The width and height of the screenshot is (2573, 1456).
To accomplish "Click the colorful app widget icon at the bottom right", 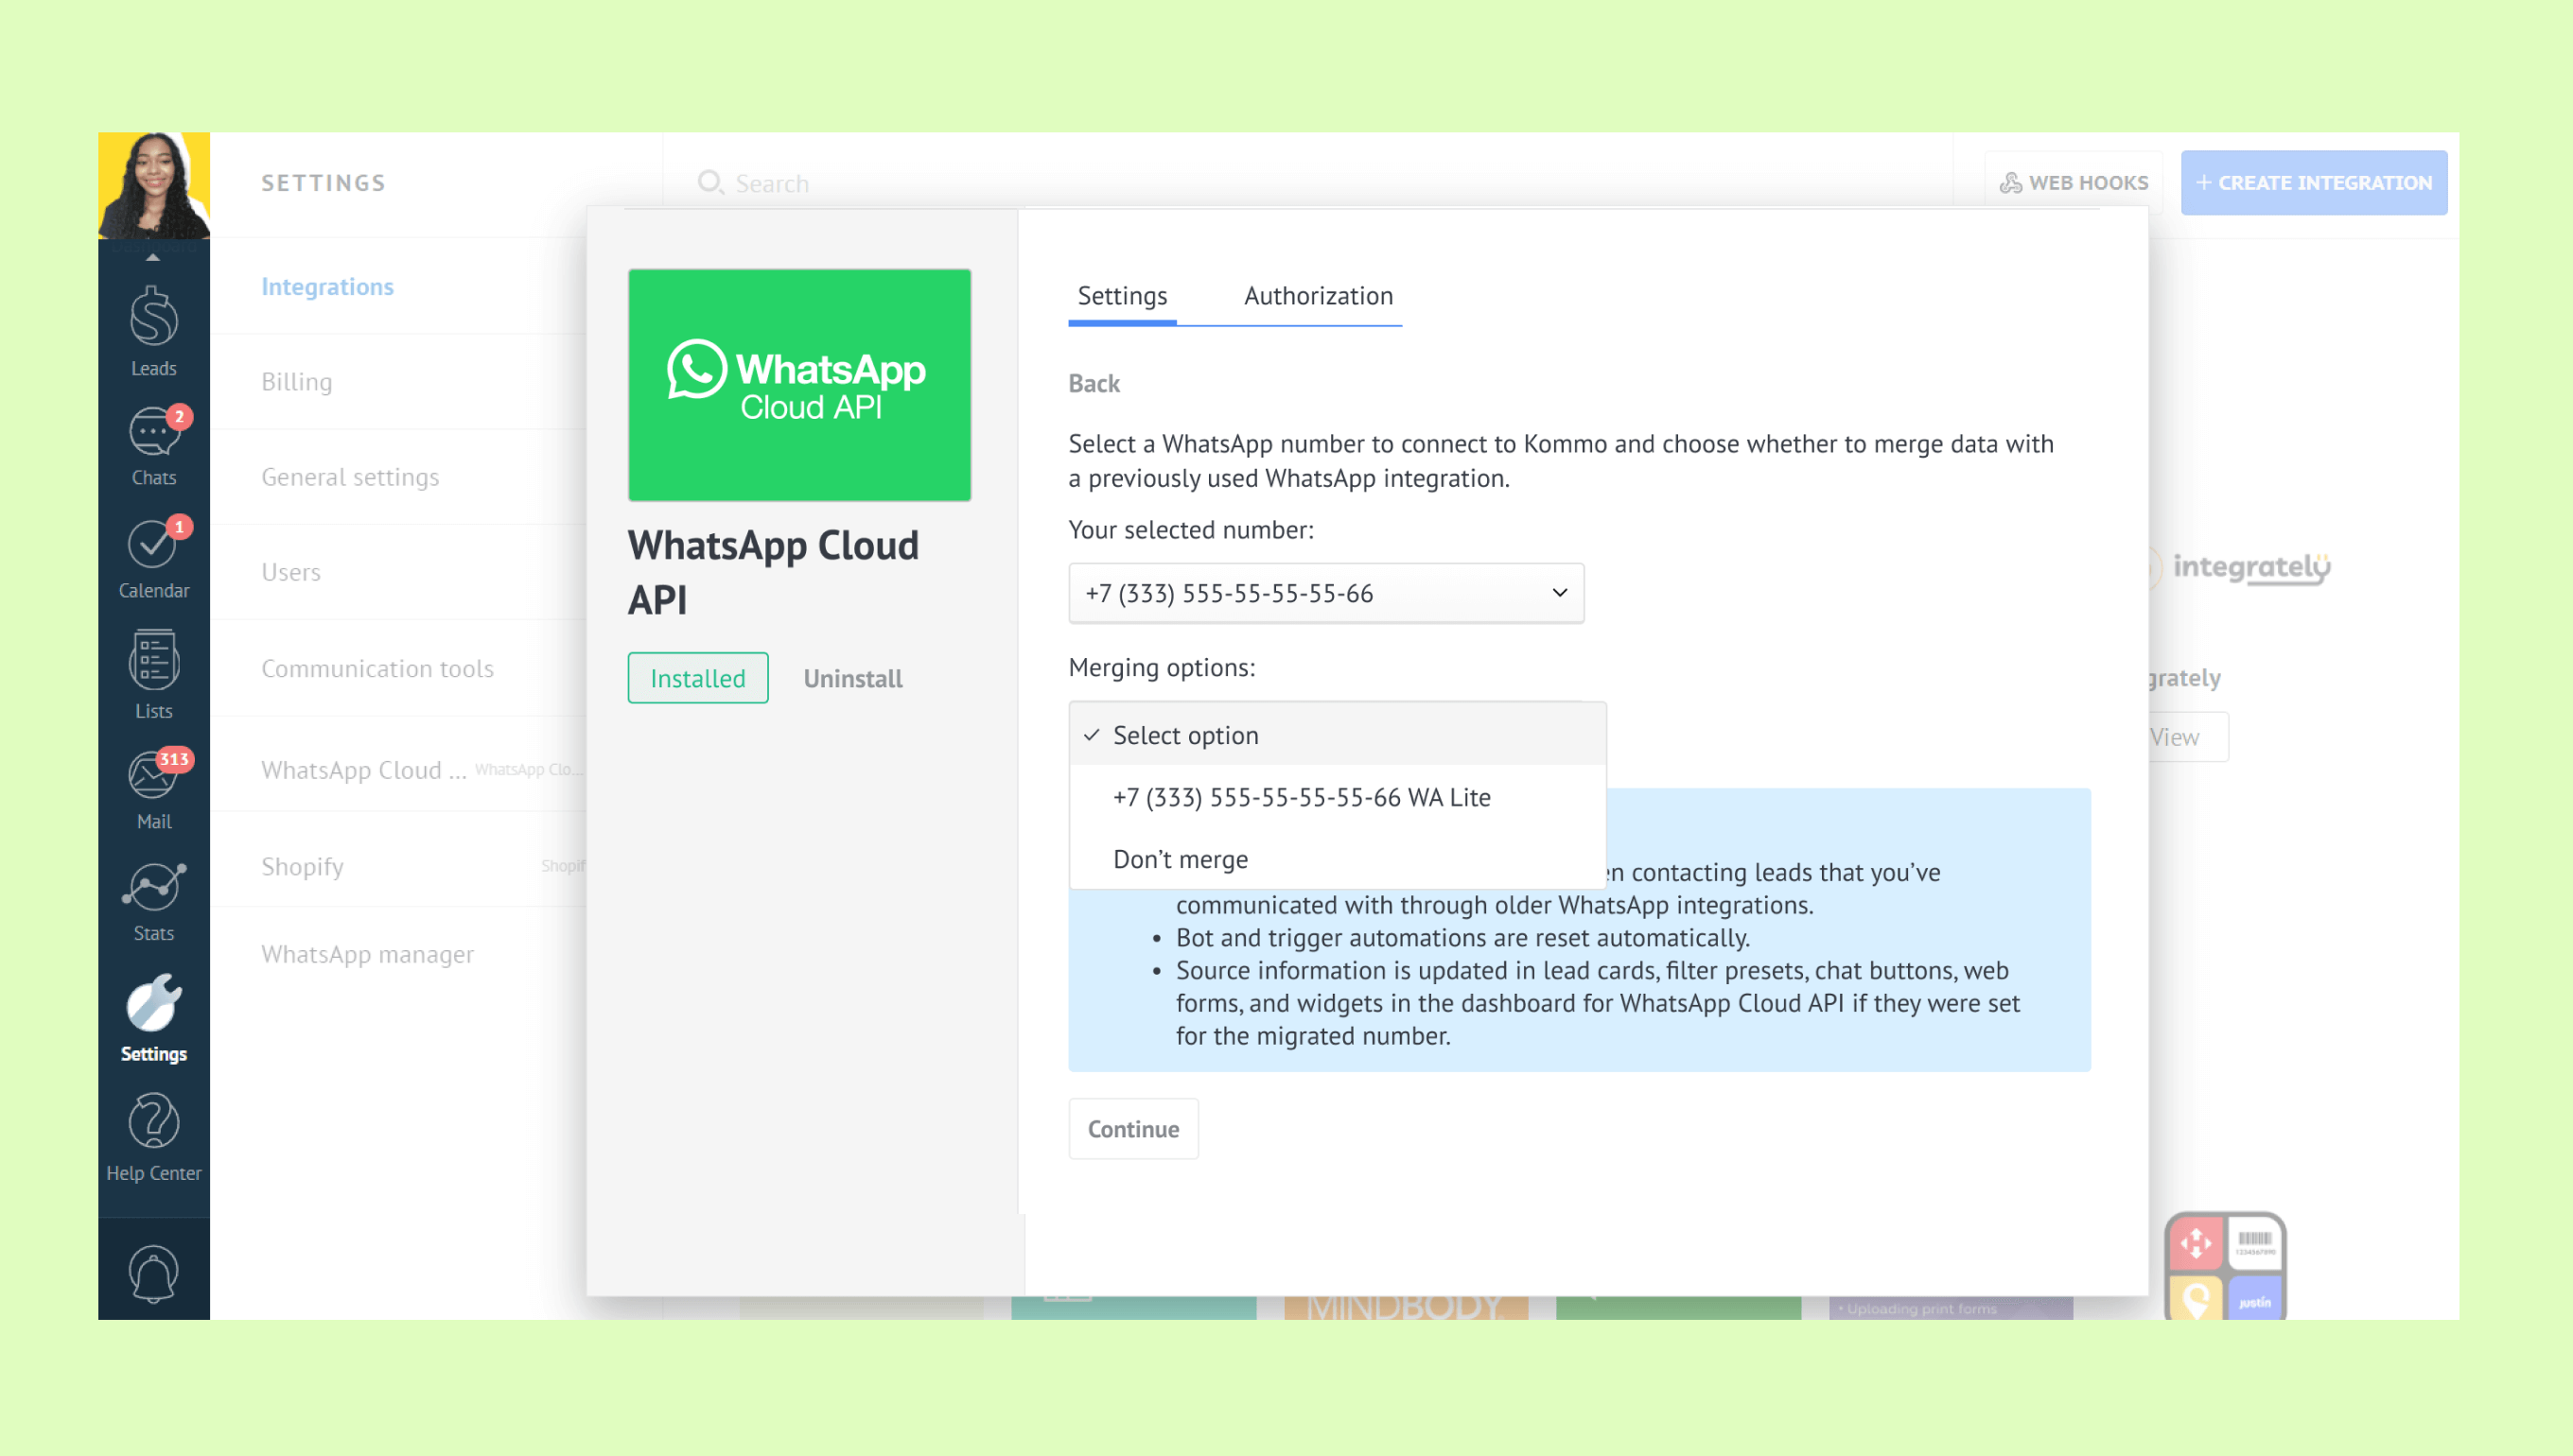I will tap(2226, 1266).
